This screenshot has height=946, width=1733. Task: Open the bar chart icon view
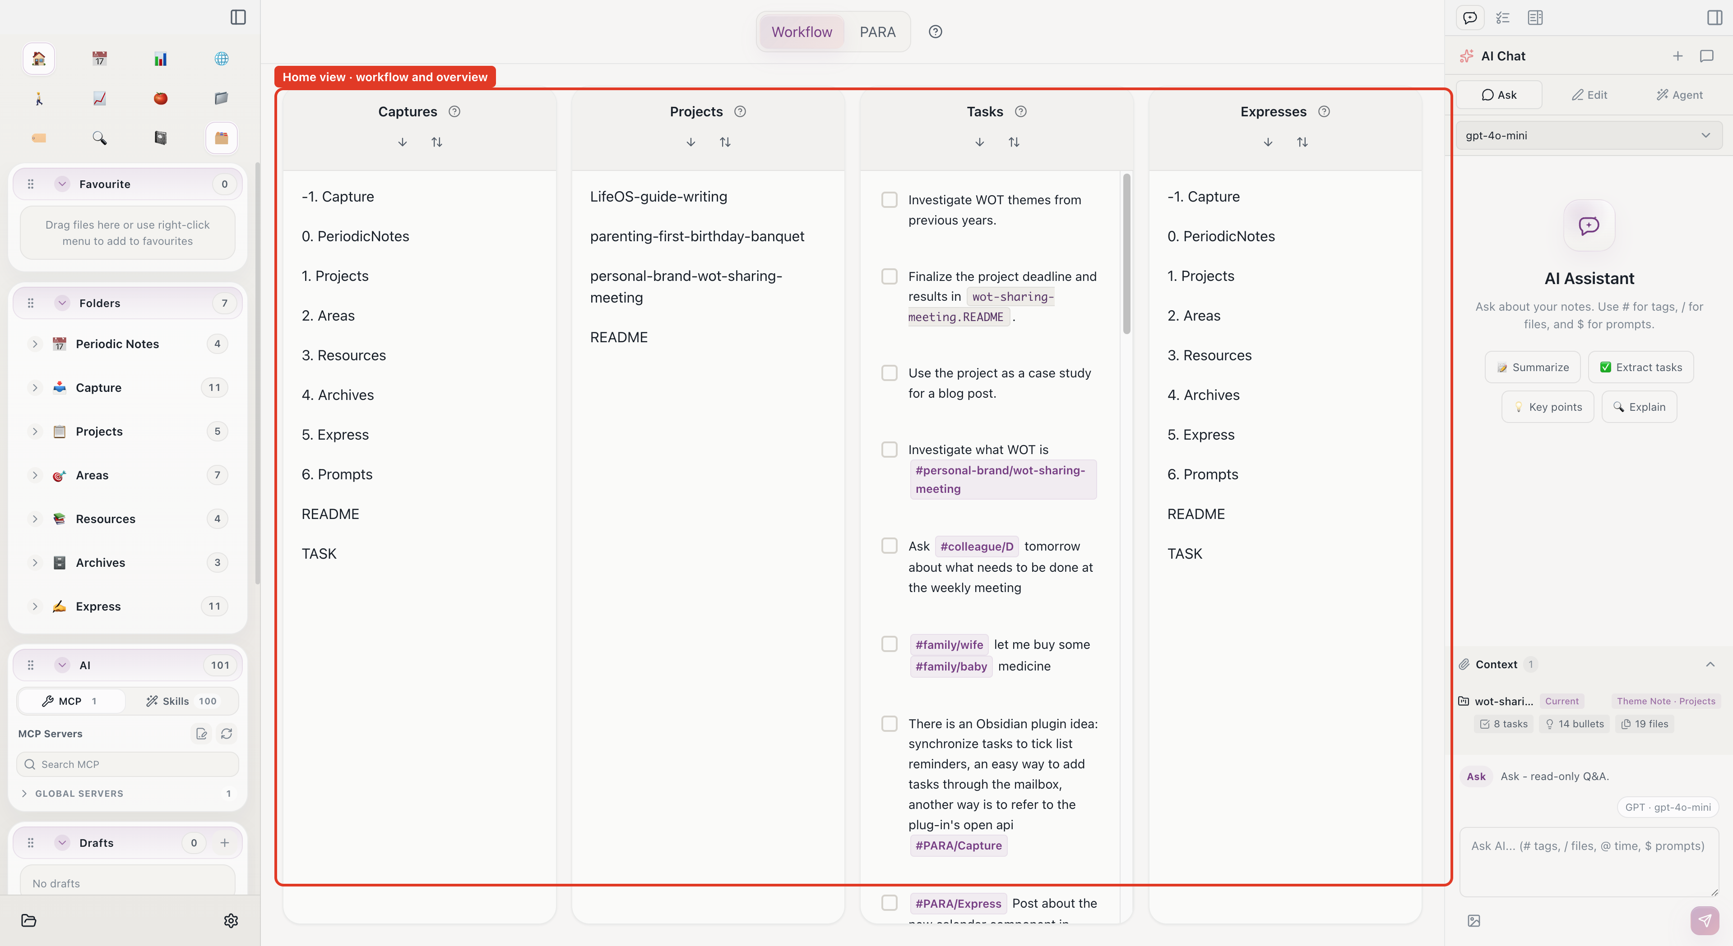coord(160,59)
